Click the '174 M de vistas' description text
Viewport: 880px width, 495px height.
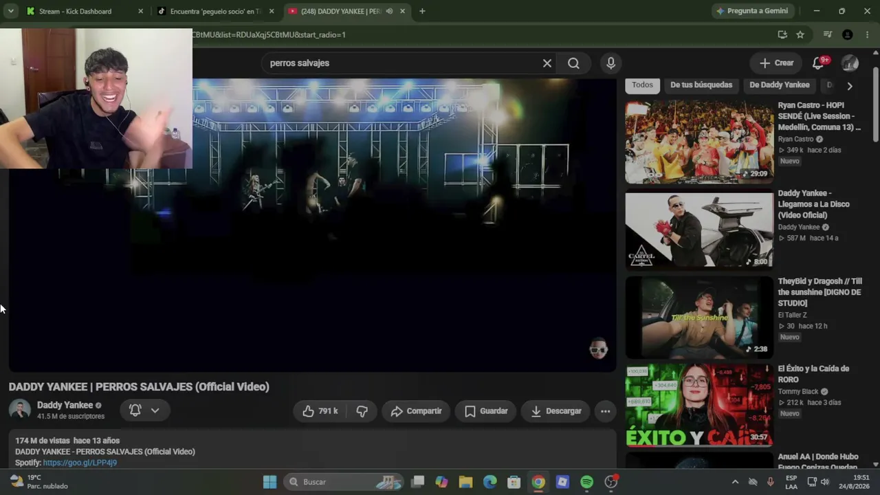(42, 441)
